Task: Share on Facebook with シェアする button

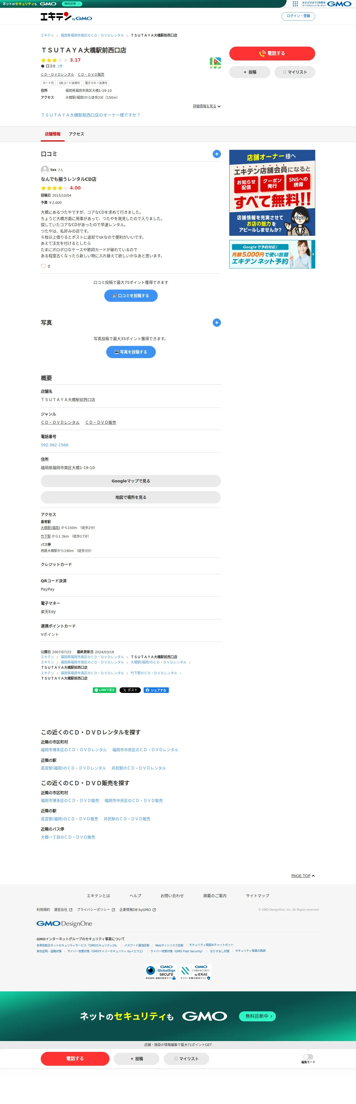Action: 156,690
